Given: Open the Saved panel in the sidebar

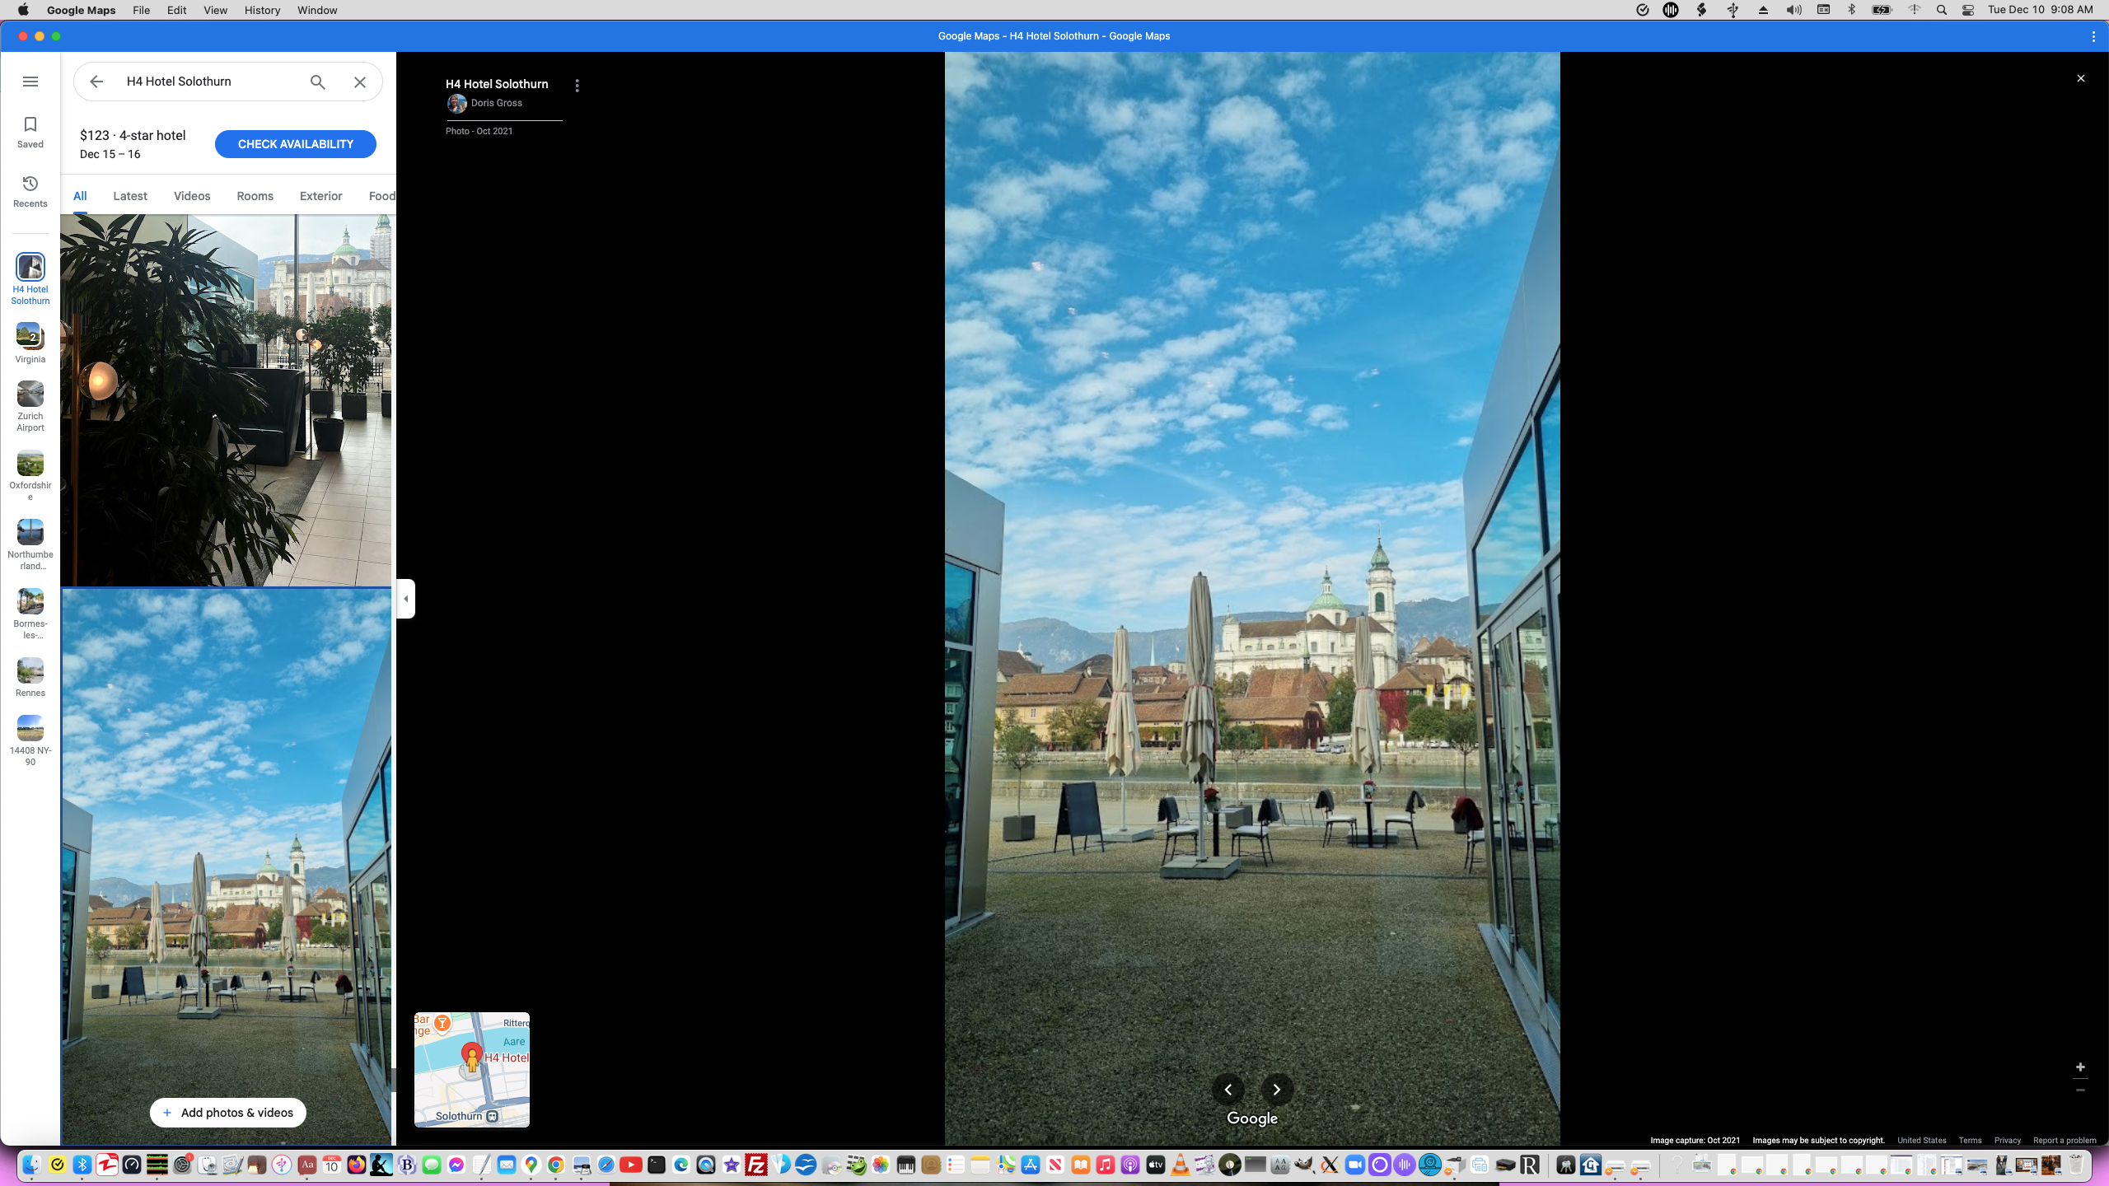Looking at the screenshot, I should pos(30,131).
